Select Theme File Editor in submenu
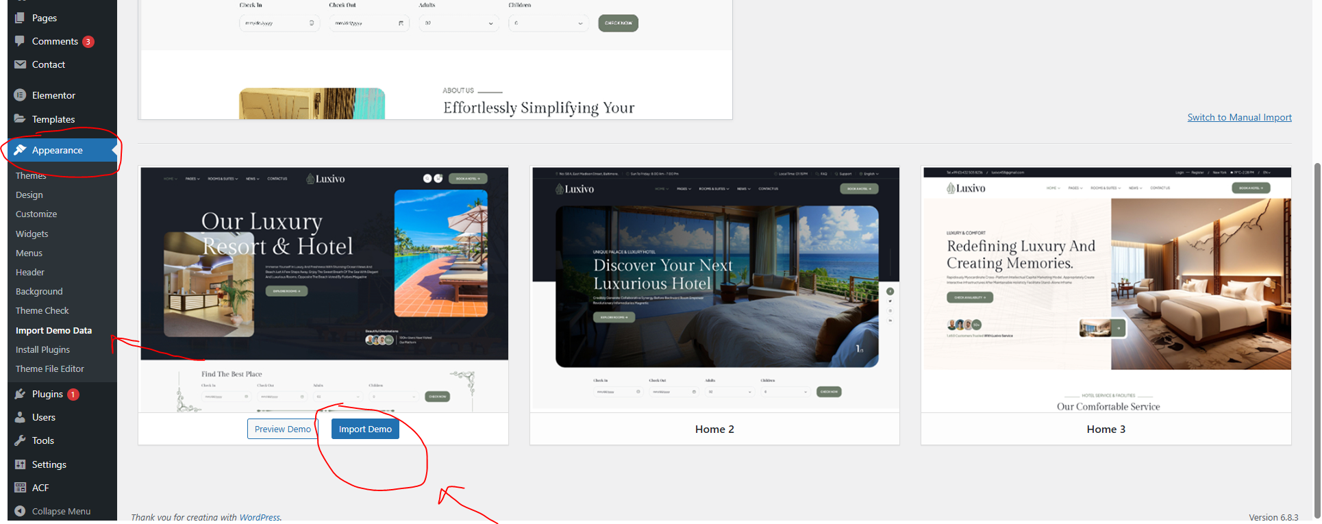Viewport: 1322px width, 524px height. click(x=50, y=369)
